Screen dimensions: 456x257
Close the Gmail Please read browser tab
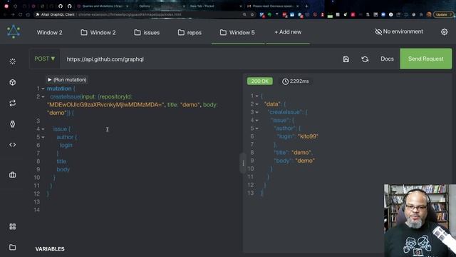pyautogui.click(x=297, y=6)
